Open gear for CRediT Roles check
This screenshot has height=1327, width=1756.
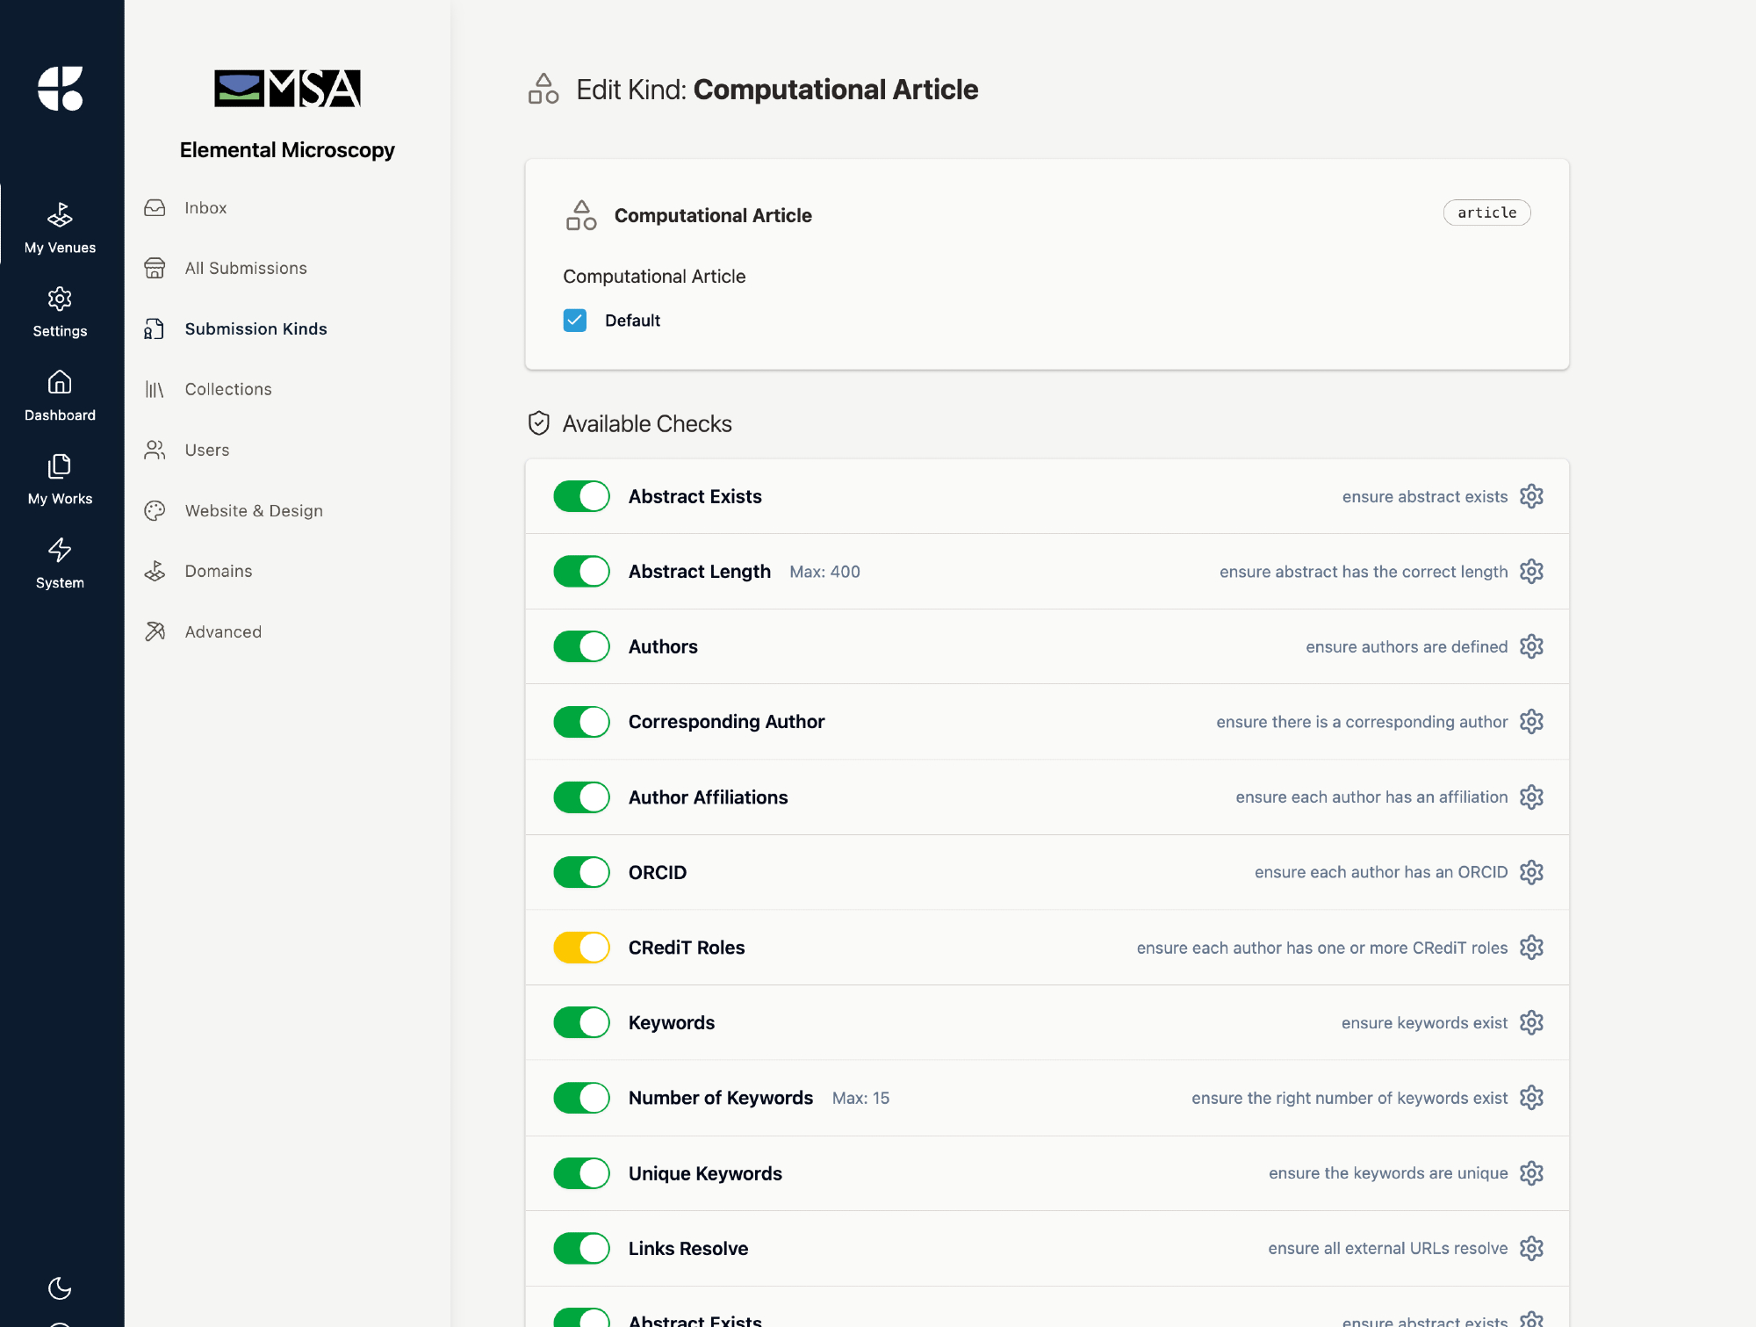(x=1531, y=948)
